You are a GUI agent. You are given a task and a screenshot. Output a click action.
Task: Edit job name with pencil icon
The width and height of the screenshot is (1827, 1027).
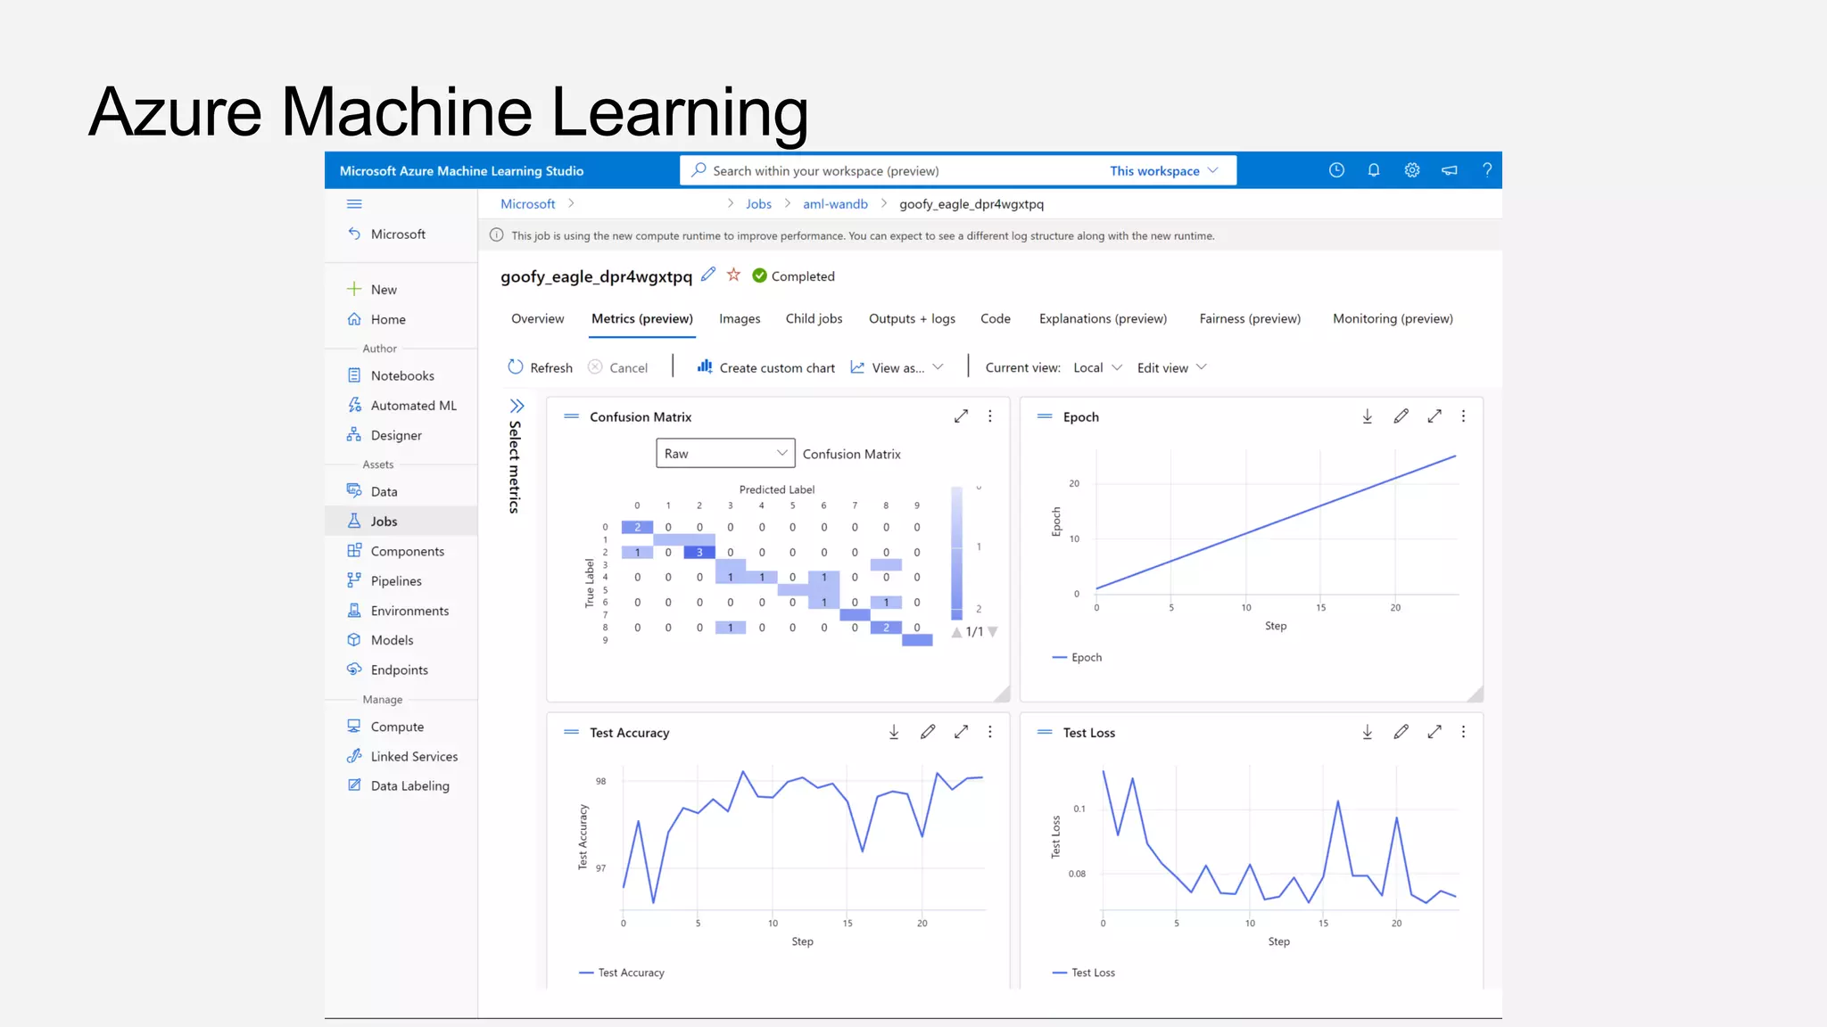tap(708, 275)
